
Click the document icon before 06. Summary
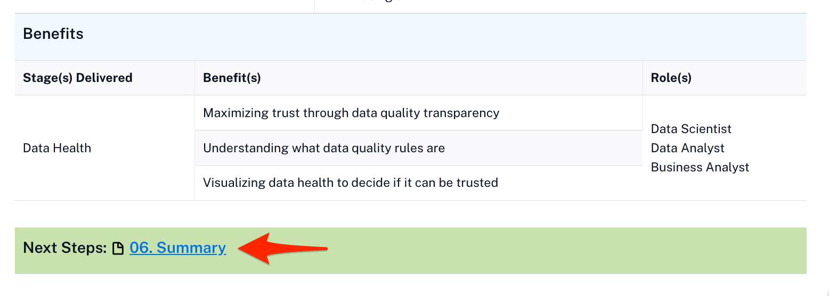click(118, 249)
